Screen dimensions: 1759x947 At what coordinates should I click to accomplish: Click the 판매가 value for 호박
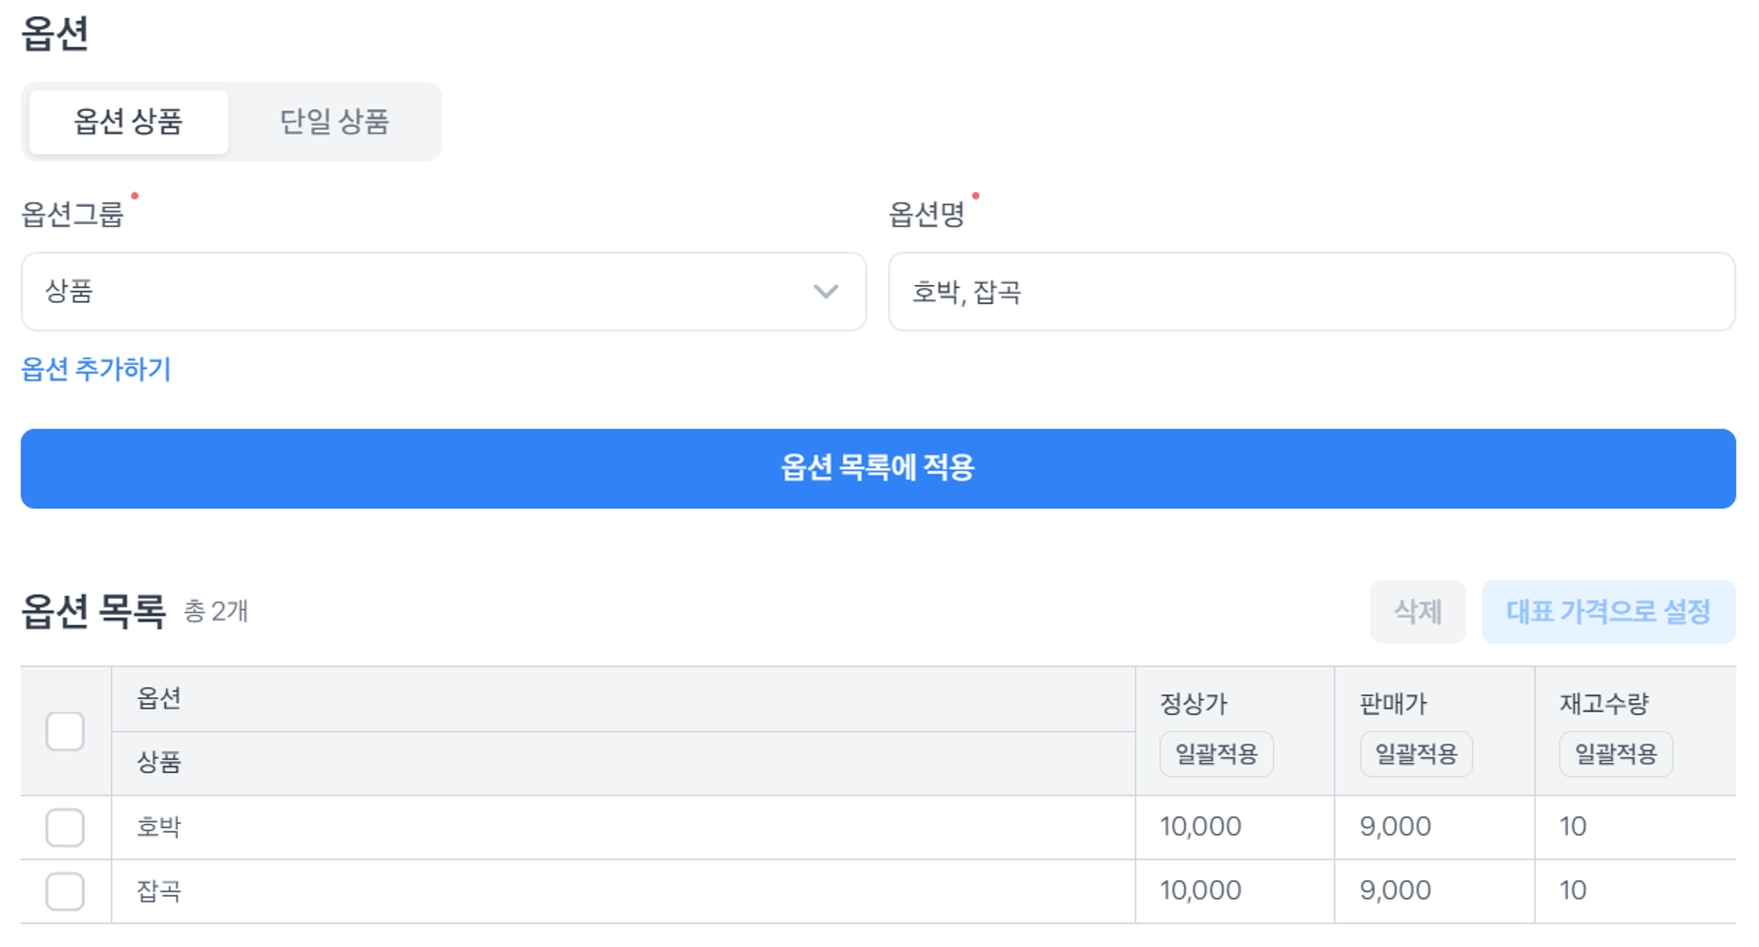pos(1395,827)
